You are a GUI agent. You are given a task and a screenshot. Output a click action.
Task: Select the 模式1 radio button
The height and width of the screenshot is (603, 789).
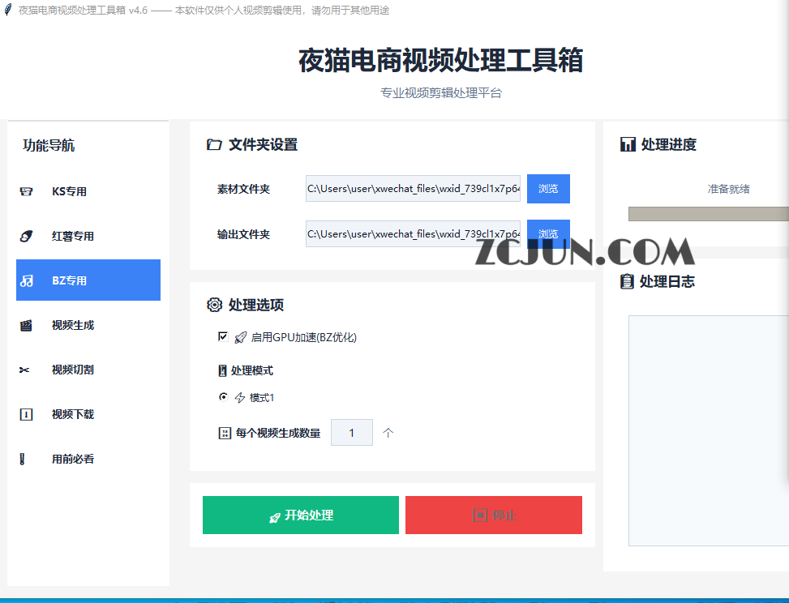224,397
